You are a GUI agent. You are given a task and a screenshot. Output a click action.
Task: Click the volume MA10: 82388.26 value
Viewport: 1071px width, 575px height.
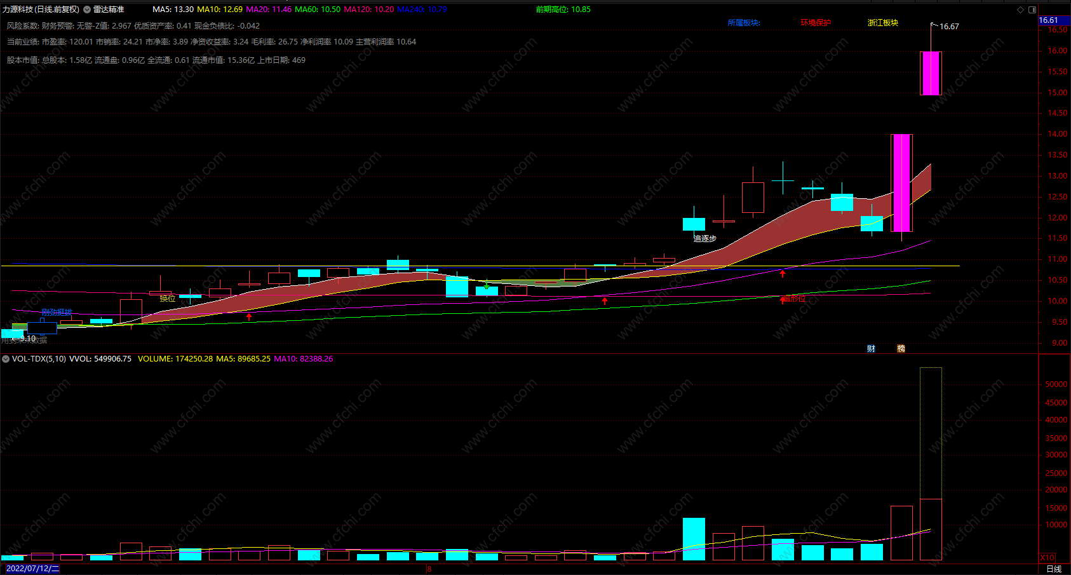point(304,359)
